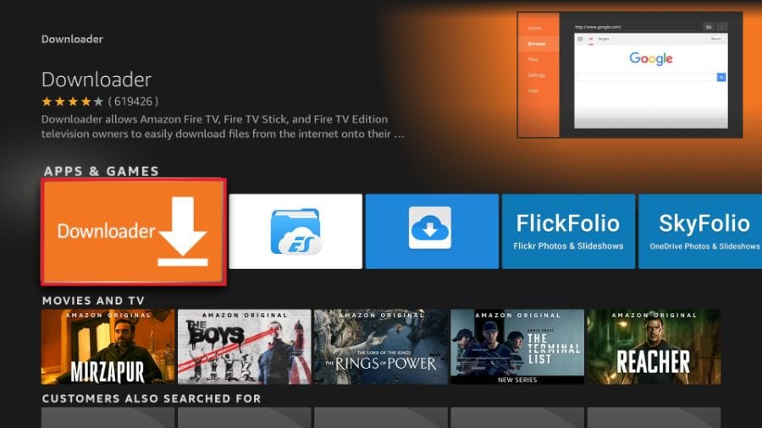The width and height of the screenshot is (762, 428).
Task: Open the orange Downloader app tile
Action: coord(133,232)
